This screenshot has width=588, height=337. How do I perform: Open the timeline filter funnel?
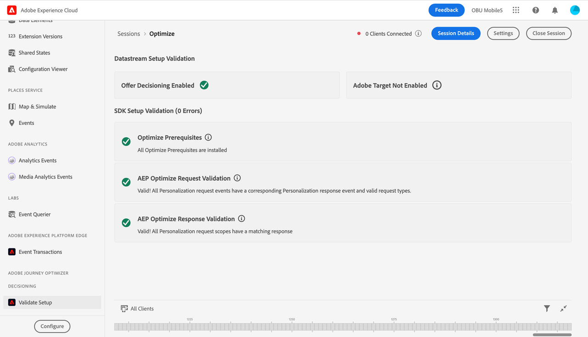pyautogui.click(x=547, y=309)
